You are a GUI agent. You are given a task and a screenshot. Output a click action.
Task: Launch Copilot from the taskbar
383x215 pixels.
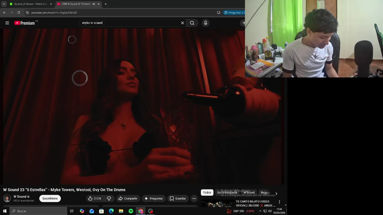click(x=82, y=211)
